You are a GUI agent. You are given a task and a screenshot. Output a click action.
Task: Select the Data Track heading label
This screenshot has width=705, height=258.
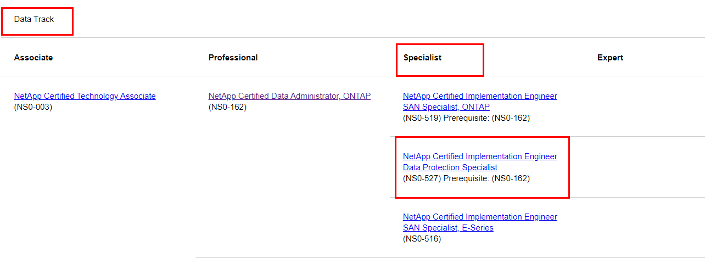point(34,19)
